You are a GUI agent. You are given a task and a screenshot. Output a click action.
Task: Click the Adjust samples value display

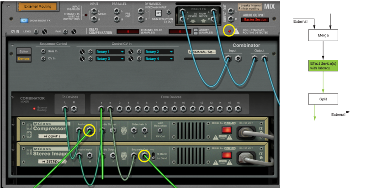180,31
